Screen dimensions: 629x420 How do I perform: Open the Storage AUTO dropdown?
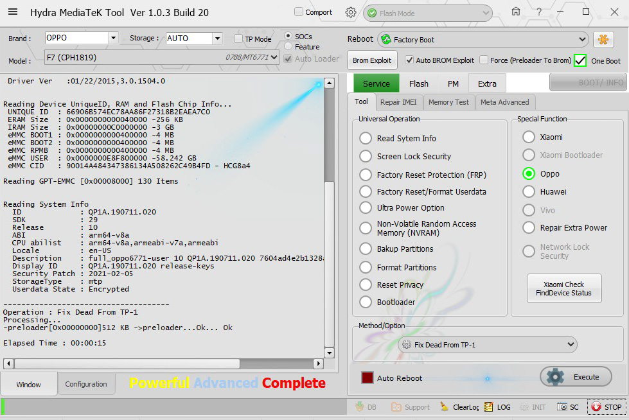pyautogui.click(x=217, y=38)
